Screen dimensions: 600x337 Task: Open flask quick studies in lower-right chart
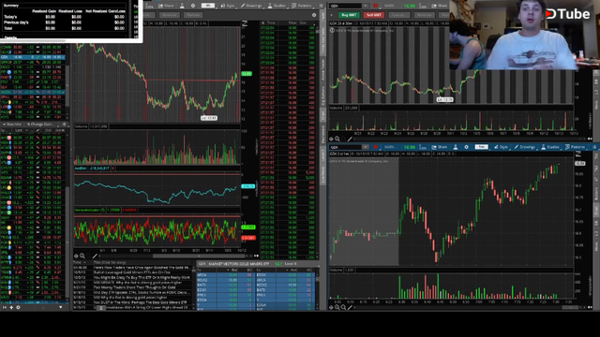pyautogui.click(x=456, y=147)
